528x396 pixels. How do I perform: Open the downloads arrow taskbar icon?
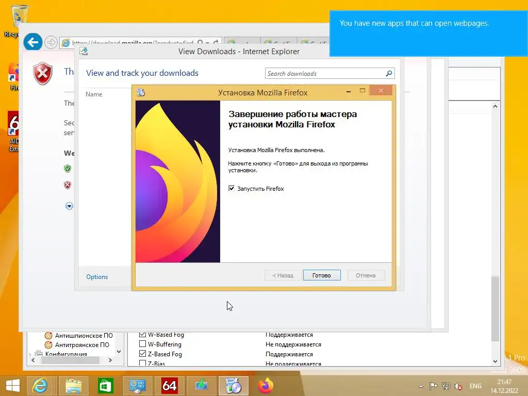coord(201,386)
